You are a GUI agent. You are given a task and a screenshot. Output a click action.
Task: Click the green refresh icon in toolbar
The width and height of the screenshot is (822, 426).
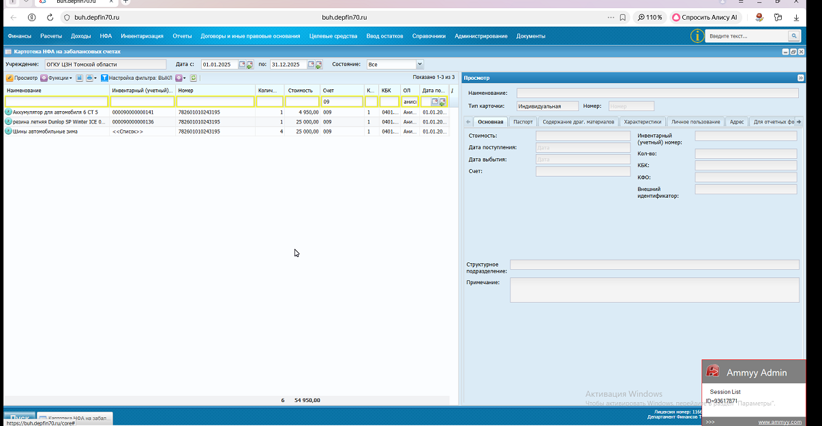[x=194, y=78]
